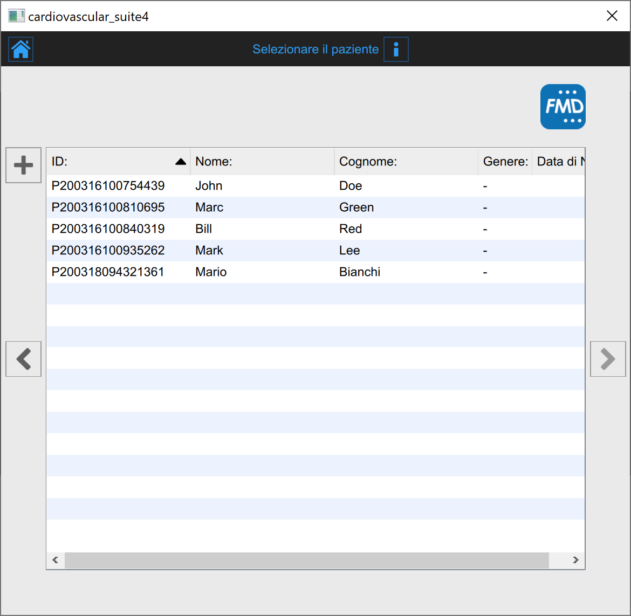Select the patient named Bill
Image resolution: width=631 pixels, height=616 pixels.
(204, 229)
